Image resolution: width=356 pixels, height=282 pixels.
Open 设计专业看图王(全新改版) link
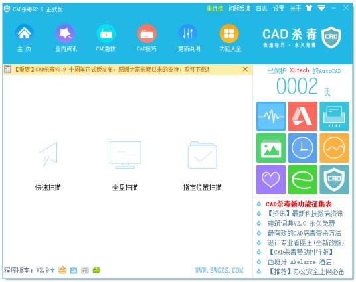[x=306, y=243]
